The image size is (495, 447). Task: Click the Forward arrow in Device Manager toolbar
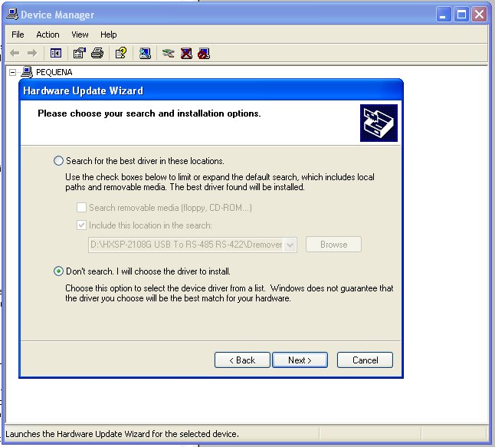tap(32, 53)
